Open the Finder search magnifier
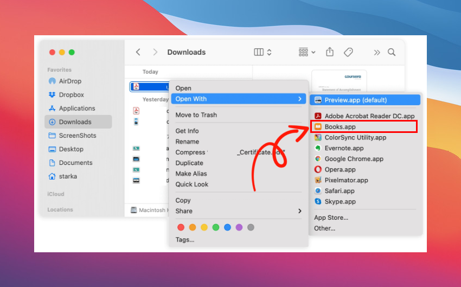This screenshot has height=287, width=461. (x=392, y=52)
